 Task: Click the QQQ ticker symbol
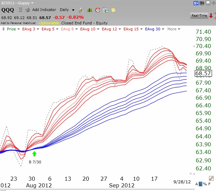(x=8, y=10)
